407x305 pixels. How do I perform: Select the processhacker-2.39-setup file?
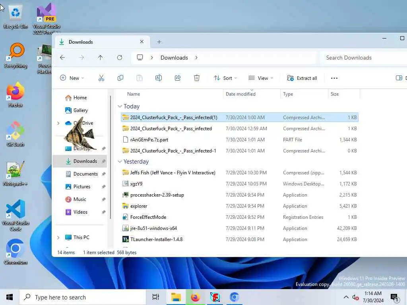point(239,195)
